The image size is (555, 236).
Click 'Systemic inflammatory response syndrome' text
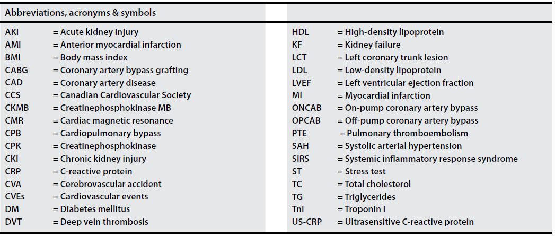pos(431,159)
